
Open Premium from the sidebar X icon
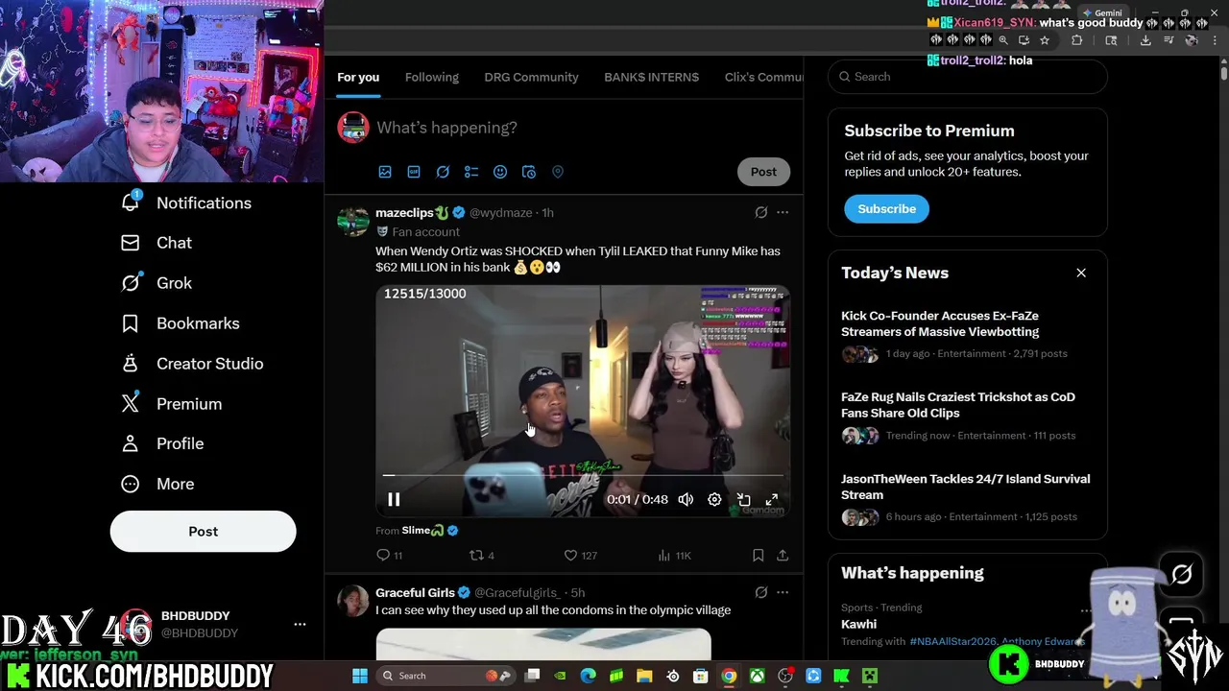131,403
